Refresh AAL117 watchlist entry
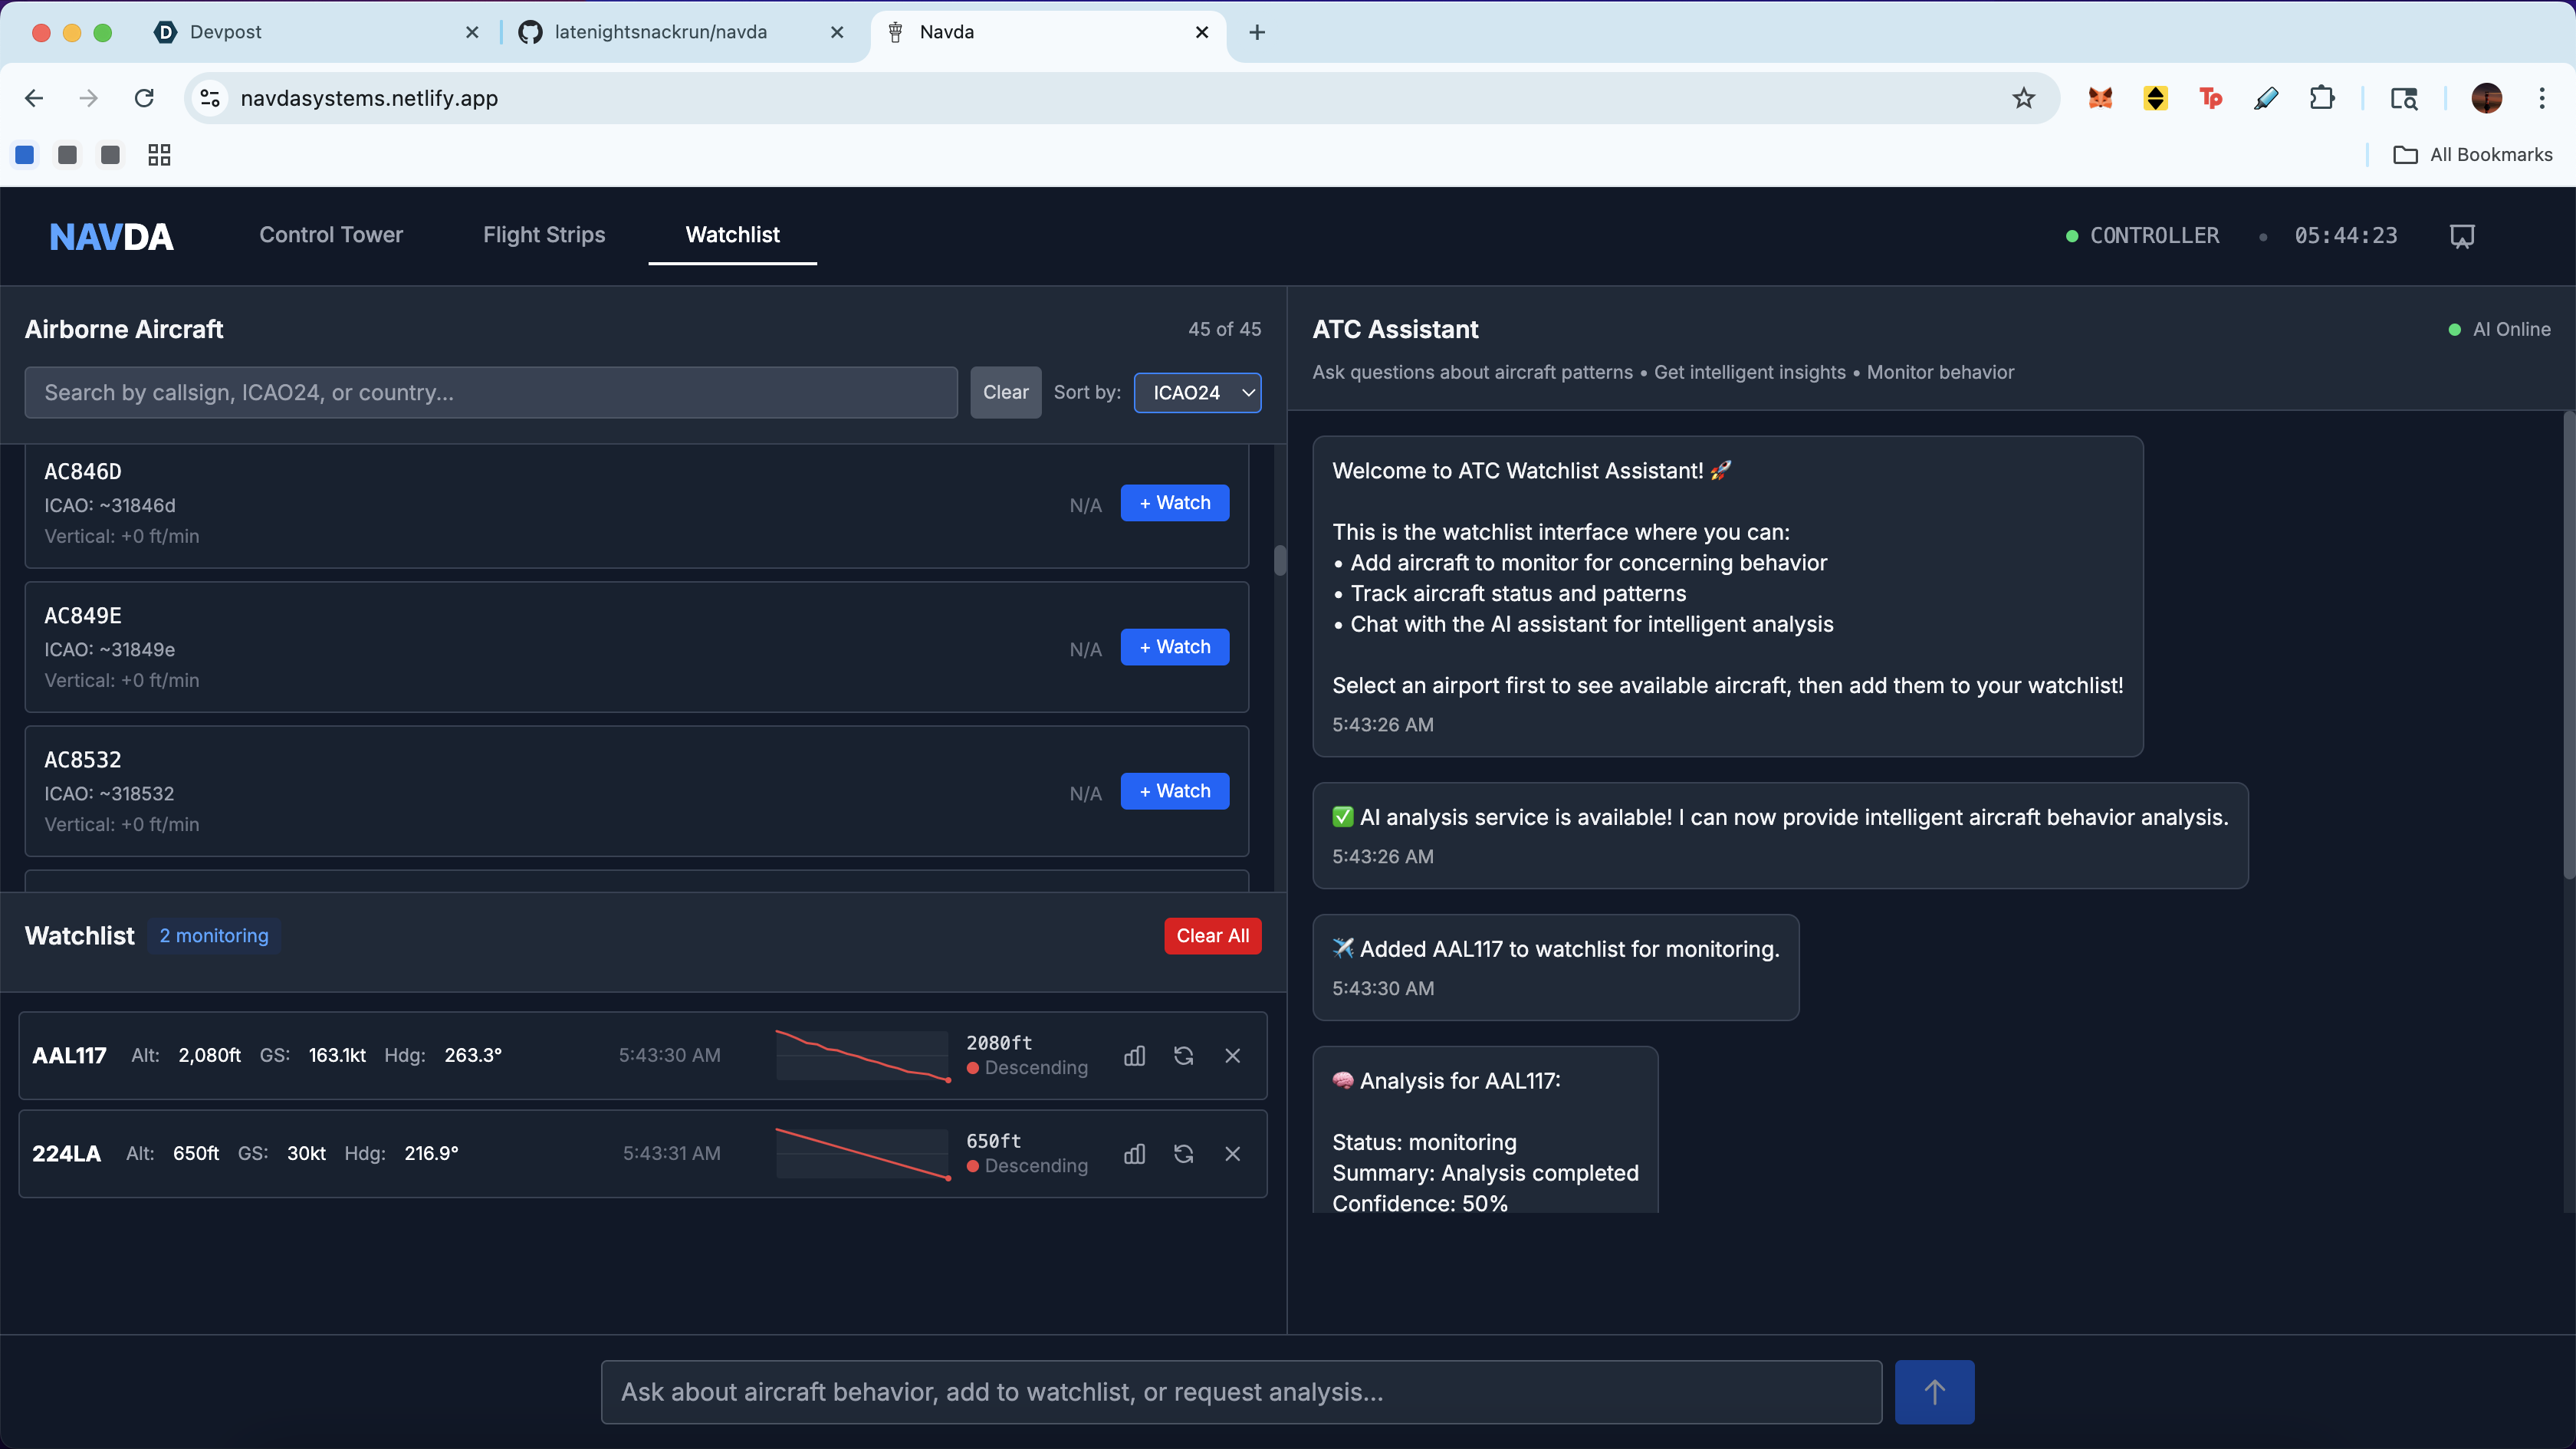Image resolution: width=2576 pixels, height=1449 pixels. click(x=1183, y=1056)
